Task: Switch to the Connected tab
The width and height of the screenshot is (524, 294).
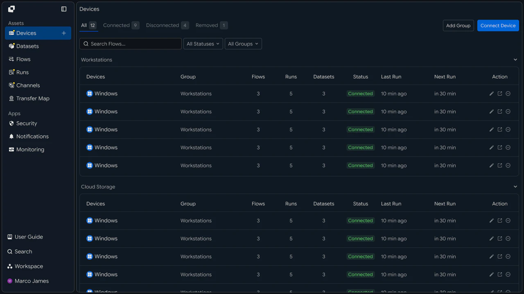Action: (121, 25)
